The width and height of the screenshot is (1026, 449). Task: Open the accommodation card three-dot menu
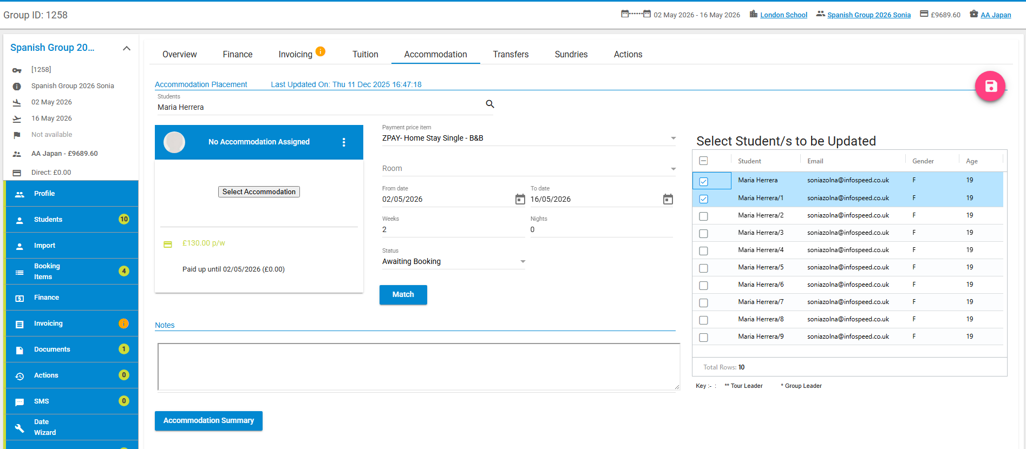click(344, 142)
